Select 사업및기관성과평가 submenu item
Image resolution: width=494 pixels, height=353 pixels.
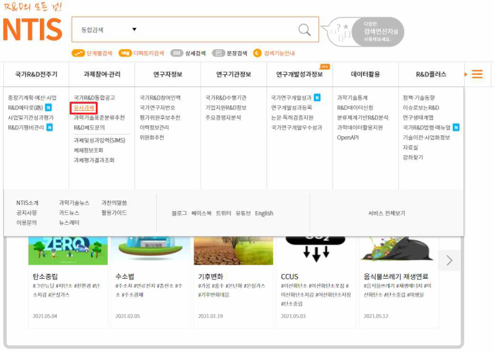pos(31,117)
